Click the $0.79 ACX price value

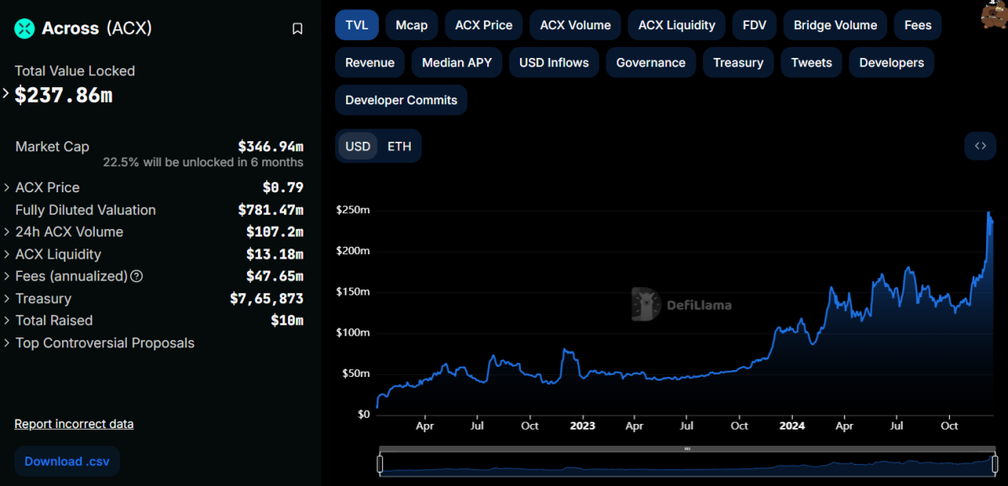coord(283,188)
